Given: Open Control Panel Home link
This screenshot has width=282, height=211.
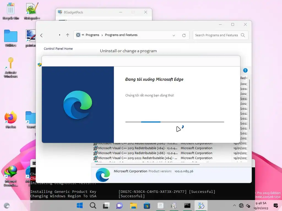Looking at the screenshot, I should click(x=58, y=49).
